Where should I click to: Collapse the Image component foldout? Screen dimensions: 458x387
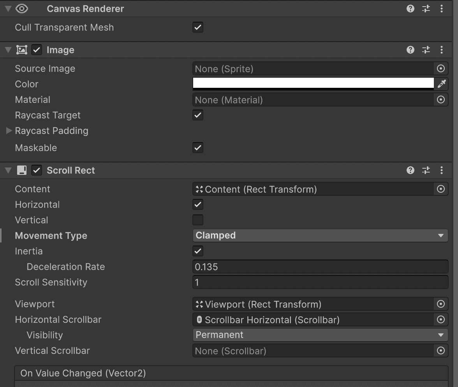[8, 50]
